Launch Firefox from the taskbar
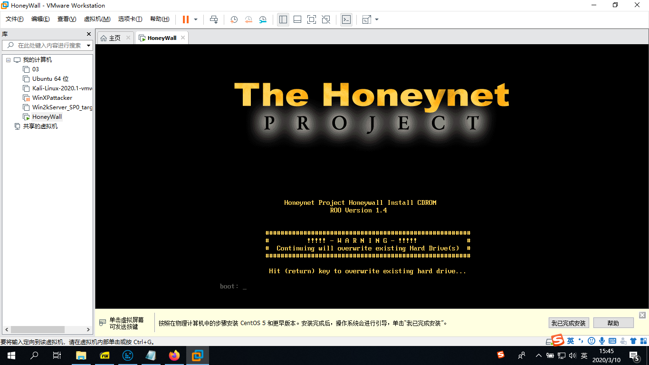This screenshot has height=365, width=649. pos(174,355)
